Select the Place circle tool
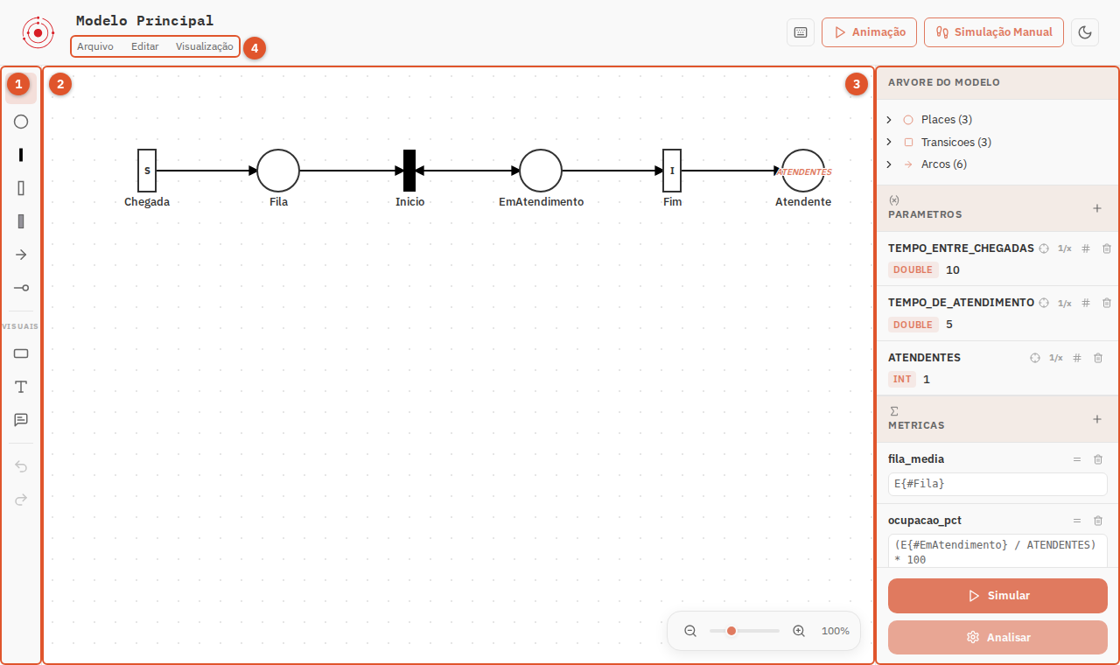The height and width of the screenshot is (665, 1120). click(21, 122)
